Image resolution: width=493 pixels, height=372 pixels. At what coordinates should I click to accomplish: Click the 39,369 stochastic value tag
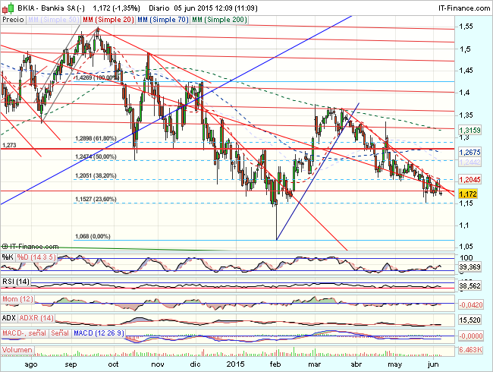[x=470, y=267]
